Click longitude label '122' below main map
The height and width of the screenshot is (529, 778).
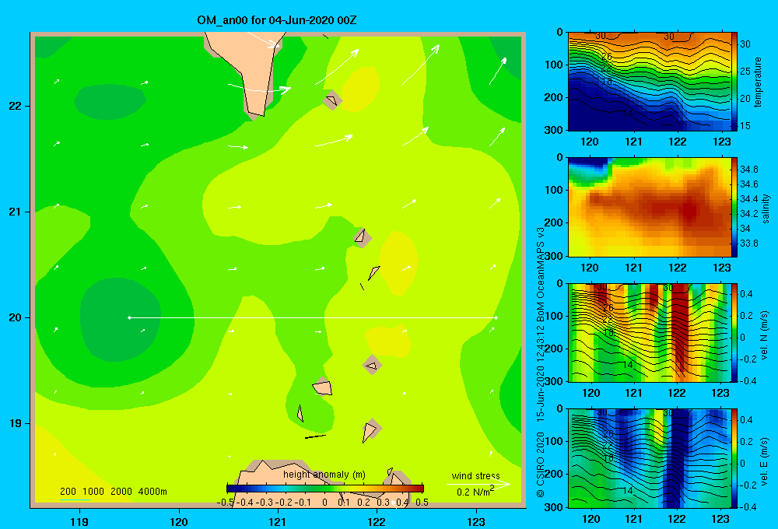(x=377, y=521)
